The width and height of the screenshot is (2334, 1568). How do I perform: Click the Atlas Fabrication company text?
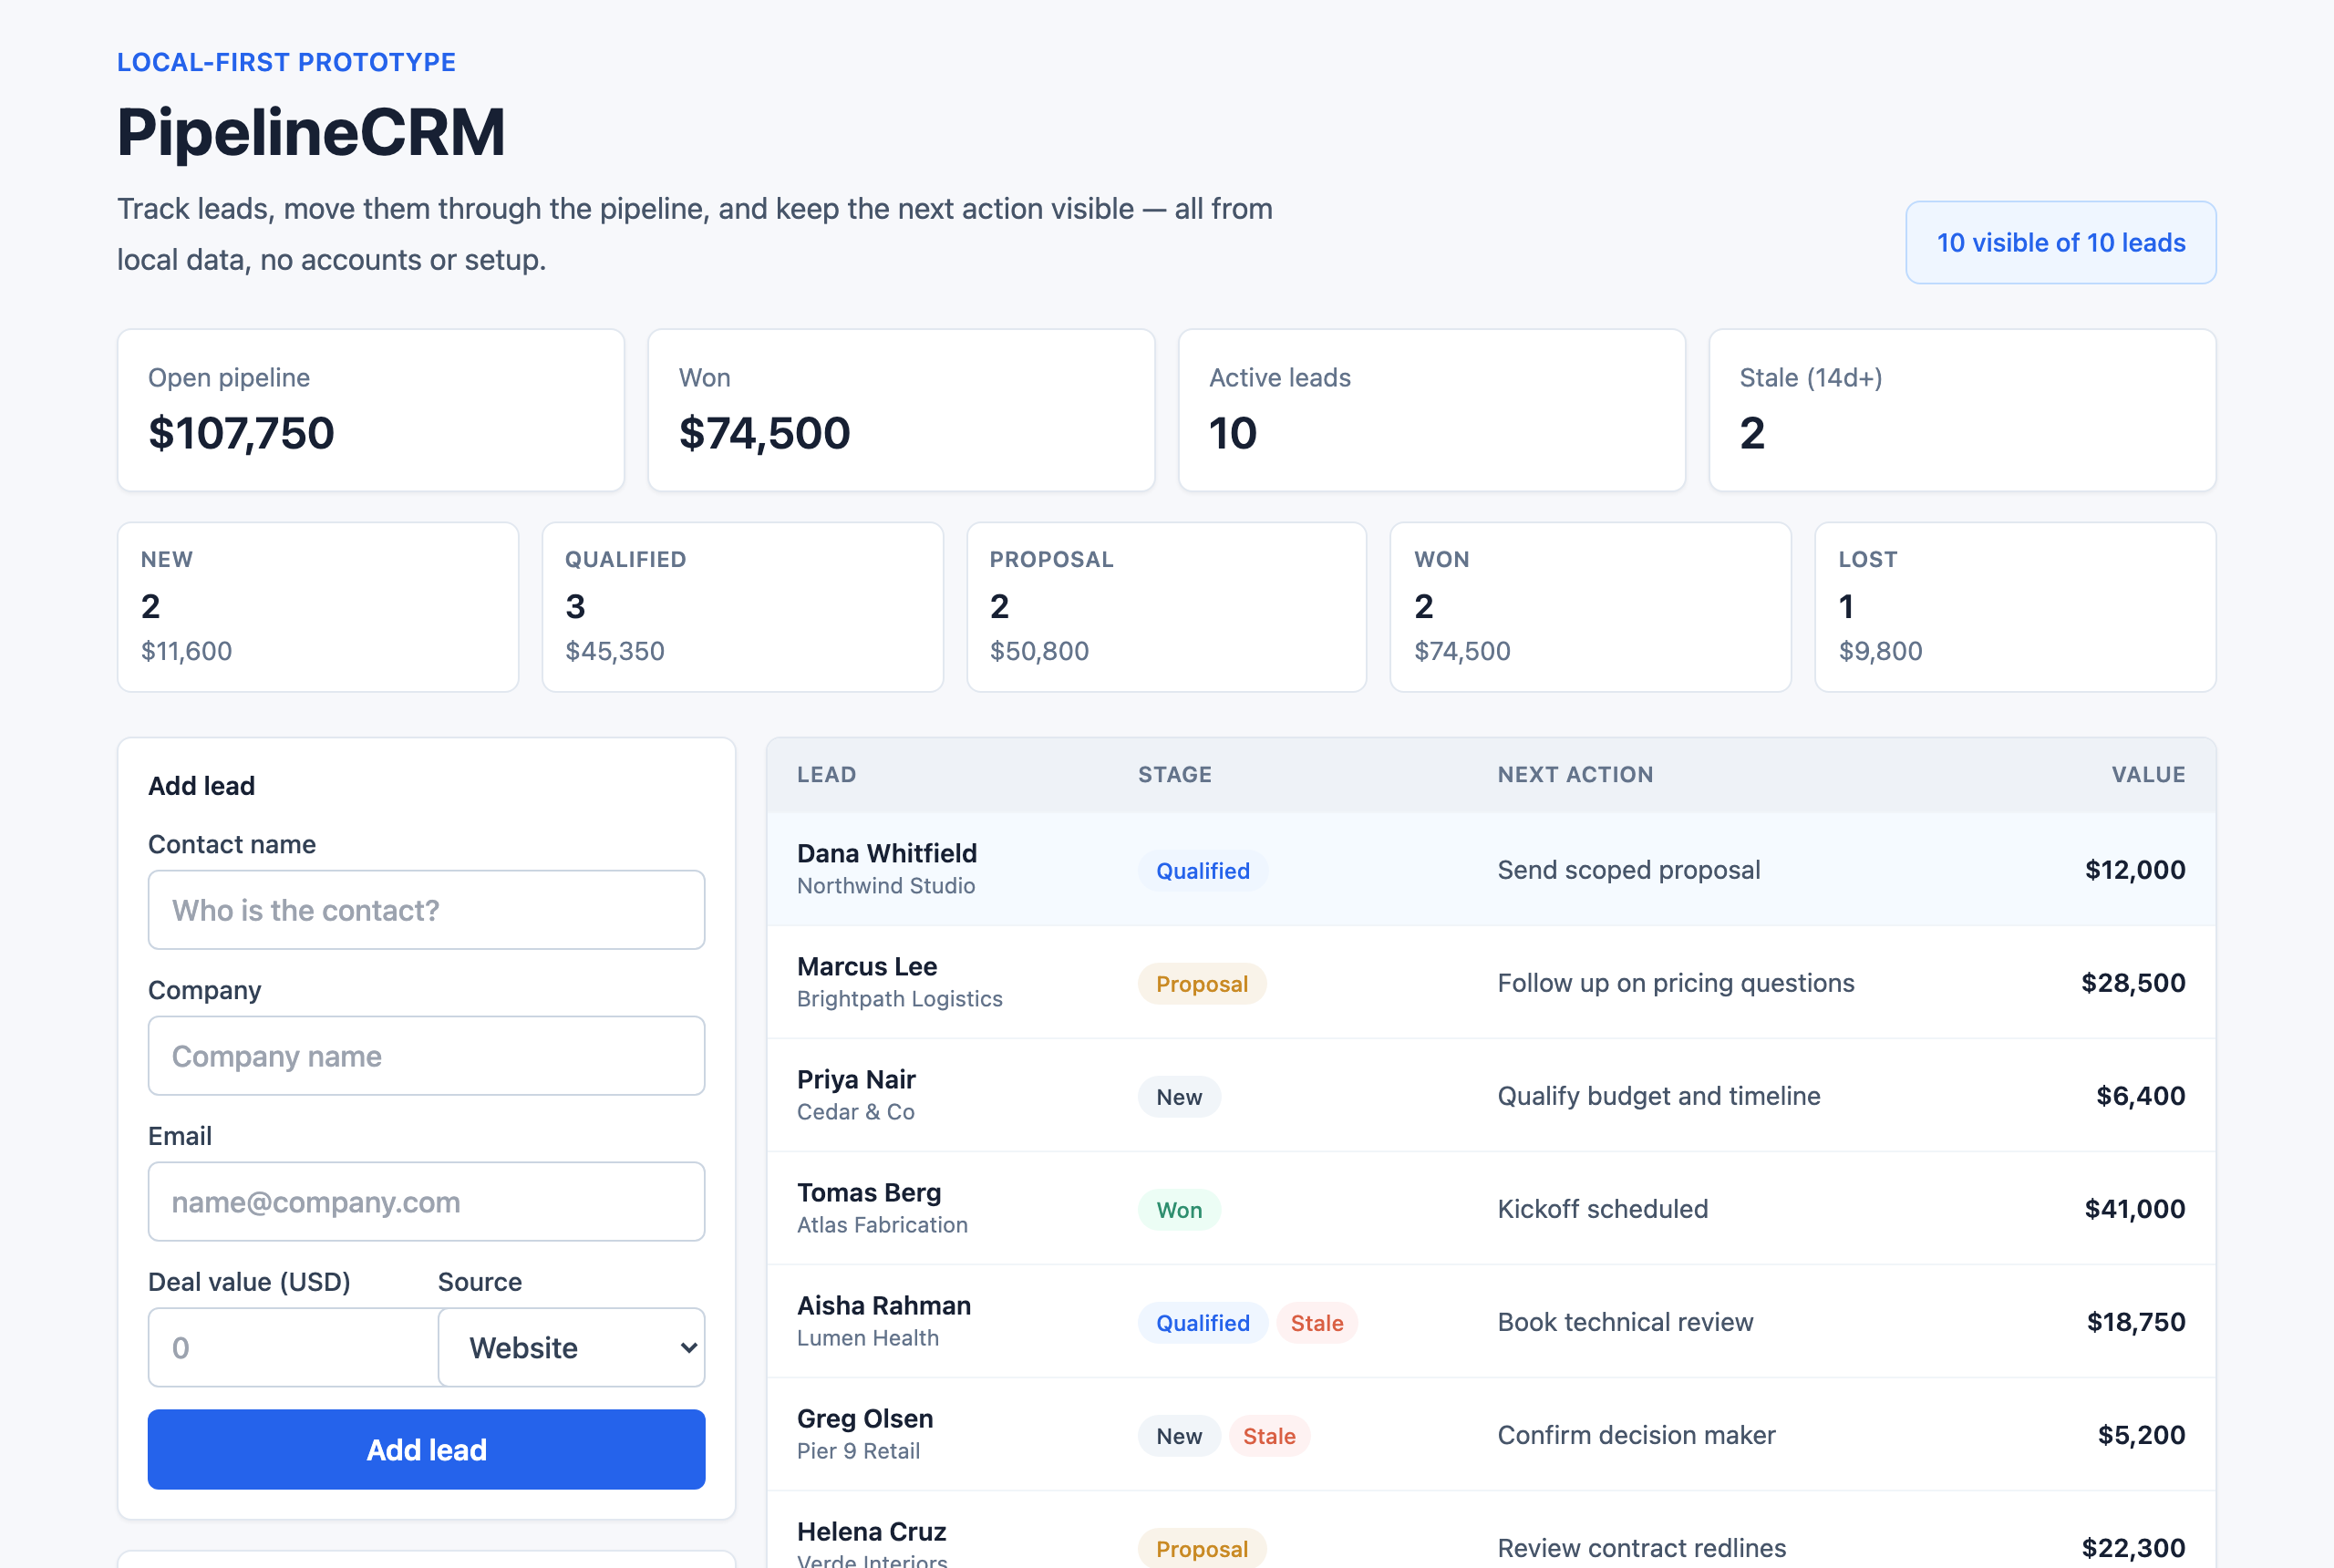point(882,1225)
